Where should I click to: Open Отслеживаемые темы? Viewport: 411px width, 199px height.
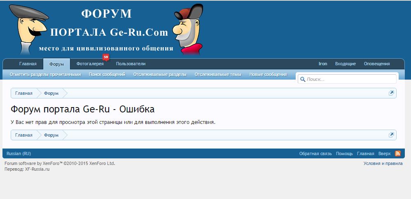tap(218, 74)
